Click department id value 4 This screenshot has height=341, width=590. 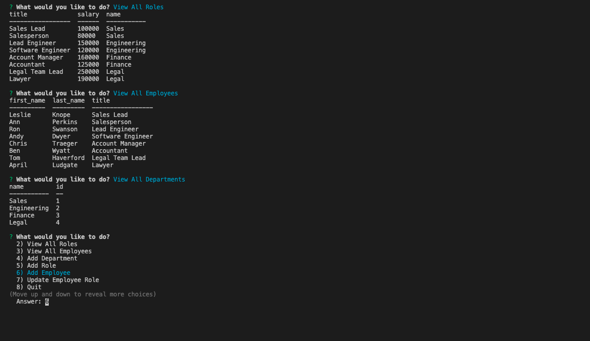[x=57, y=222]
